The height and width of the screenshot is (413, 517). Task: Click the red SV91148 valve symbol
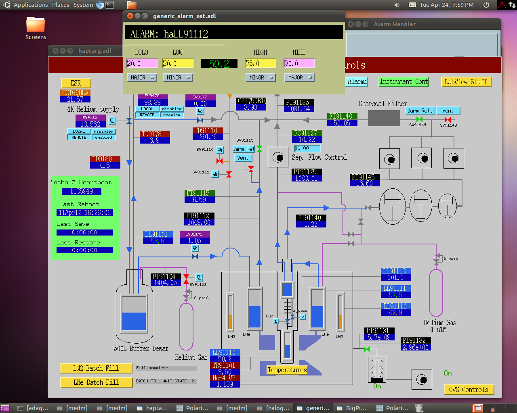click(x=448, y=119)
